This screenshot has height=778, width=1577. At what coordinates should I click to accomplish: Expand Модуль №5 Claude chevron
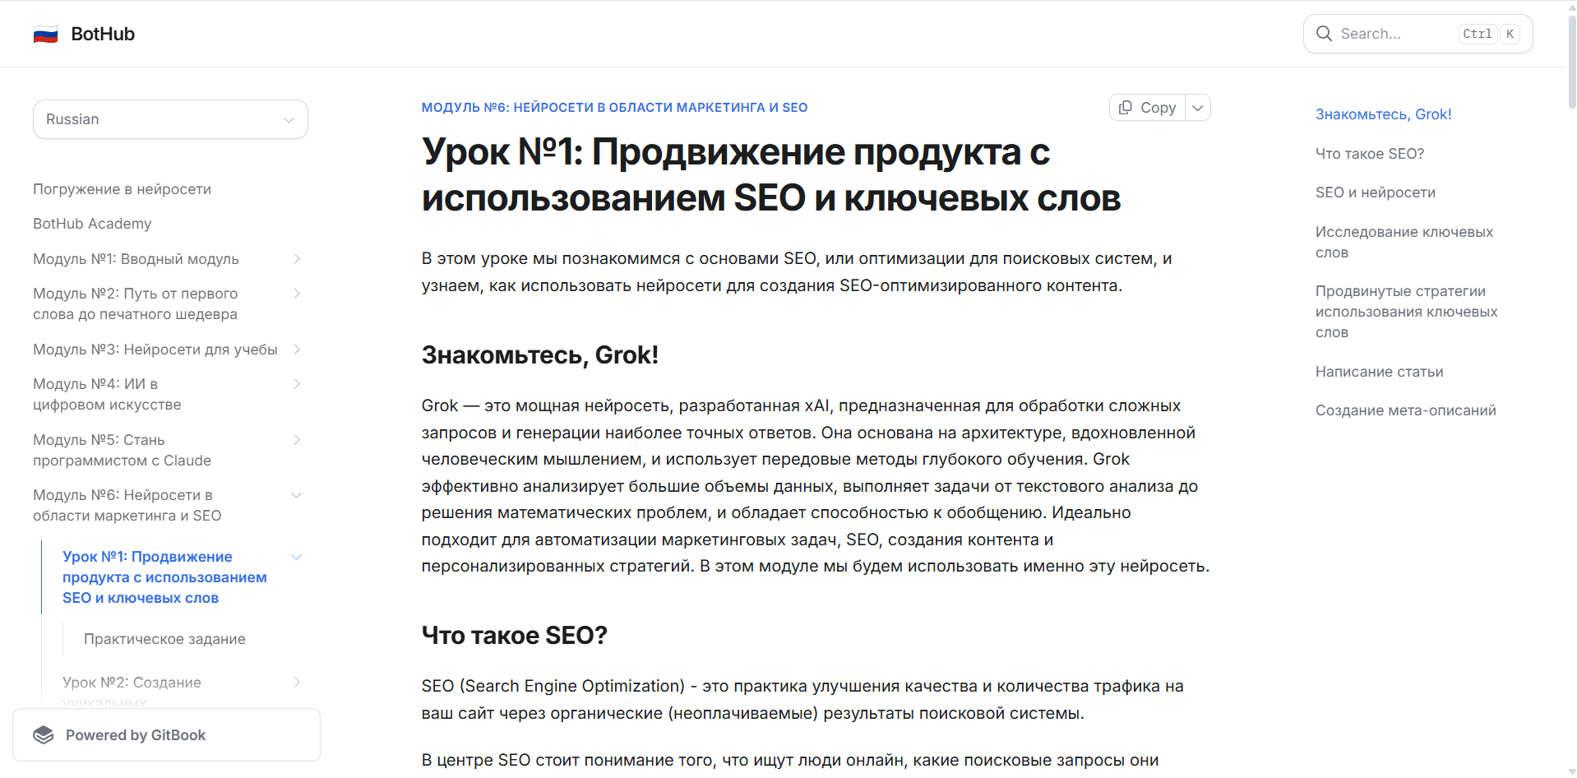coord(297,440)
